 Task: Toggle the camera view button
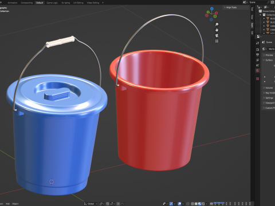click(217, 35)
